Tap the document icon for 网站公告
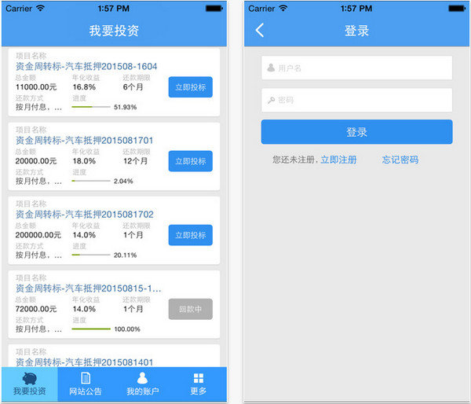This screenshot has height=404, width=471. 86,378
